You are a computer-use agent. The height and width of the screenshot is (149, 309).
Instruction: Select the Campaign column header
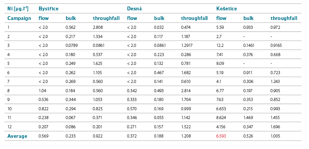pyautogui.click(x=19, y=18)
